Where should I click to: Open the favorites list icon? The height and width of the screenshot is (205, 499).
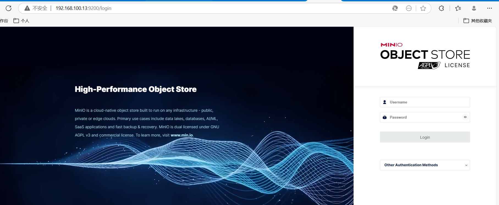[458, 8]
